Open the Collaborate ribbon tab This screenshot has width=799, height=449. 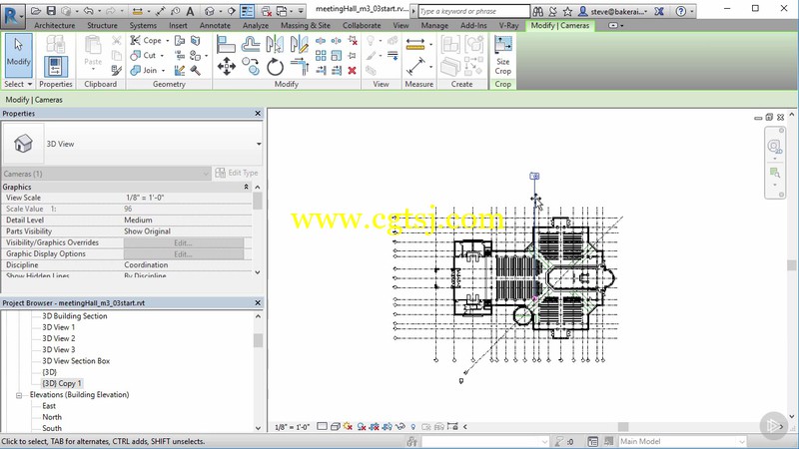pyautogui.click(x=362, y=25)
